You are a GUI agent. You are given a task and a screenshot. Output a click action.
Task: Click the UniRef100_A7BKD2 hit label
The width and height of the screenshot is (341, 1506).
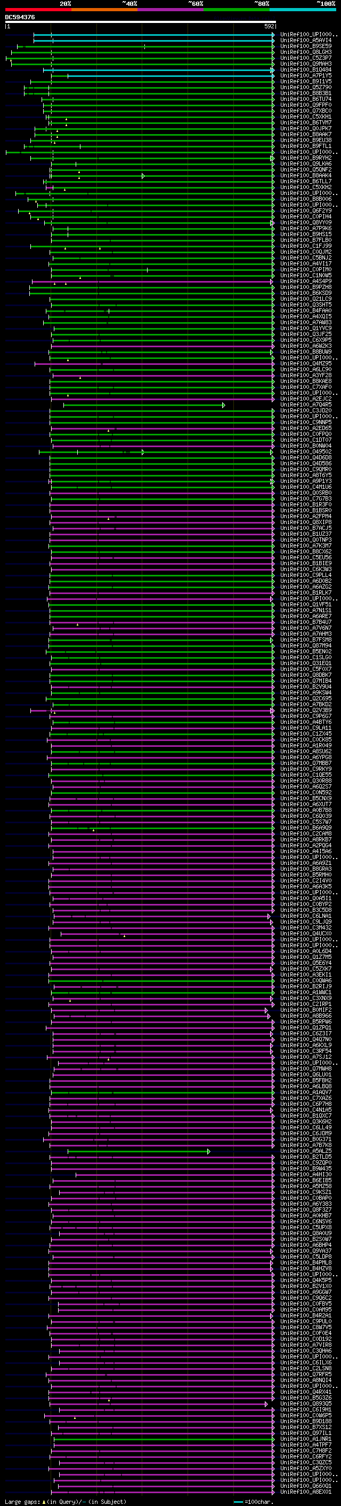(x=306, y=705)
